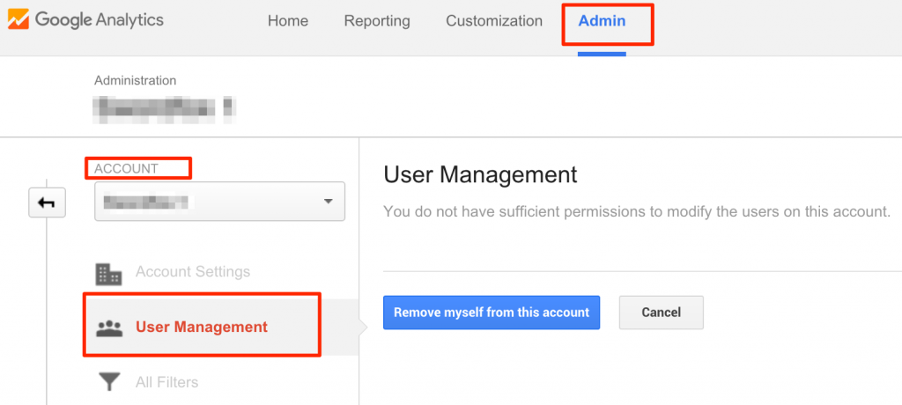Image resolution: width=902 pixels, height=405 pixels.
Task: Click the User Management people icon
Action: 108,328
